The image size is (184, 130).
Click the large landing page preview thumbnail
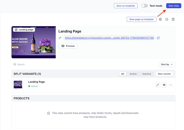click(34, 42)
